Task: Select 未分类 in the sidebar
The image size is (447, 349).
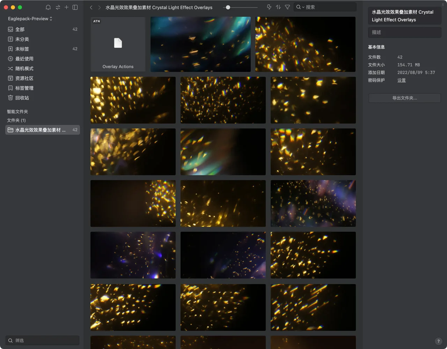Action: (x=43, y=39)
